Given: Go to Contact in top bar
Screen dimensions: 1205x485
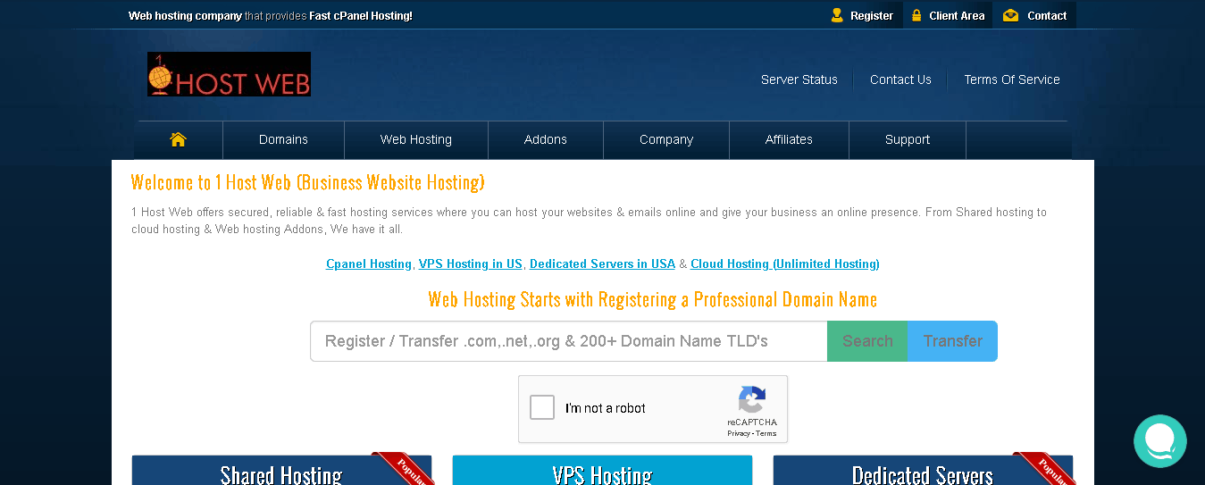Looking at the screenshot, I should [1047, 15].
